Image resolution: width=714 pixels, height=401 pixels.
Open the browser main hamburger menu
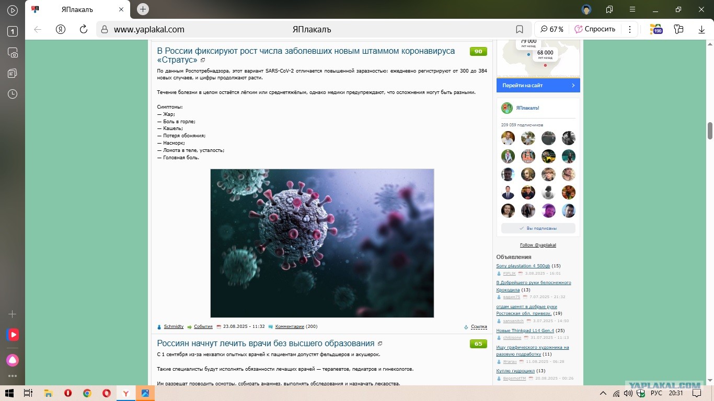tap(632, 9)
